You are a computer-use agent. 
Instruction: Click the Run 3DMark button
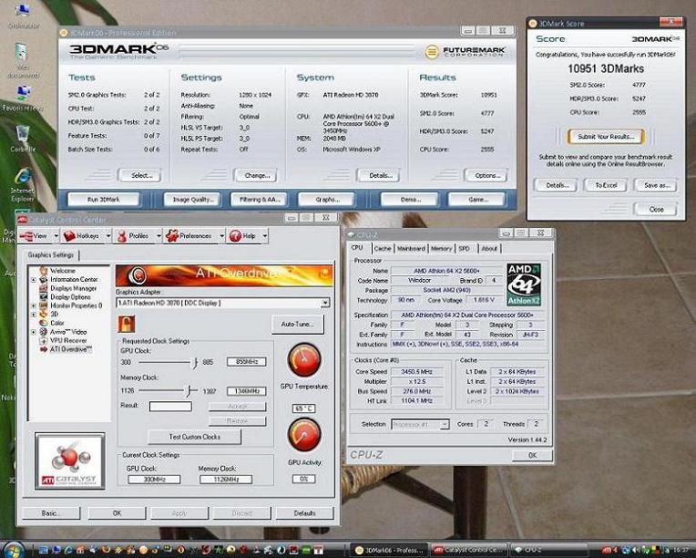pyautogui.click(x=104, y=200)
